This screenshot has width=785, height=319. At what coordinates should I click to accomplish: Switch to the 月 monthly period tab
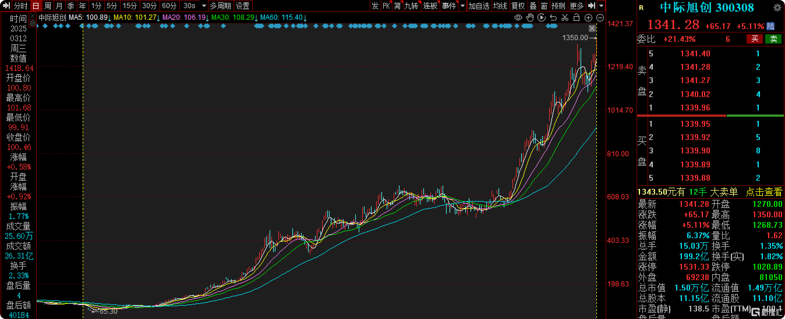pyautogui.click(x=59, y=6)
